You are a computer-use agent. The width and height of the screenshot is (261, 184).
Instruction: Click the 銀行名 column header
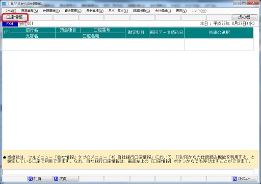(33, 30)
